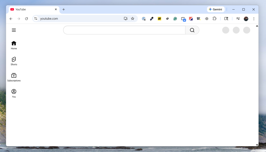This screenshot has height=152, width=266.
Task: Open the Grammarly extension
Action: [x=175, y=19]
